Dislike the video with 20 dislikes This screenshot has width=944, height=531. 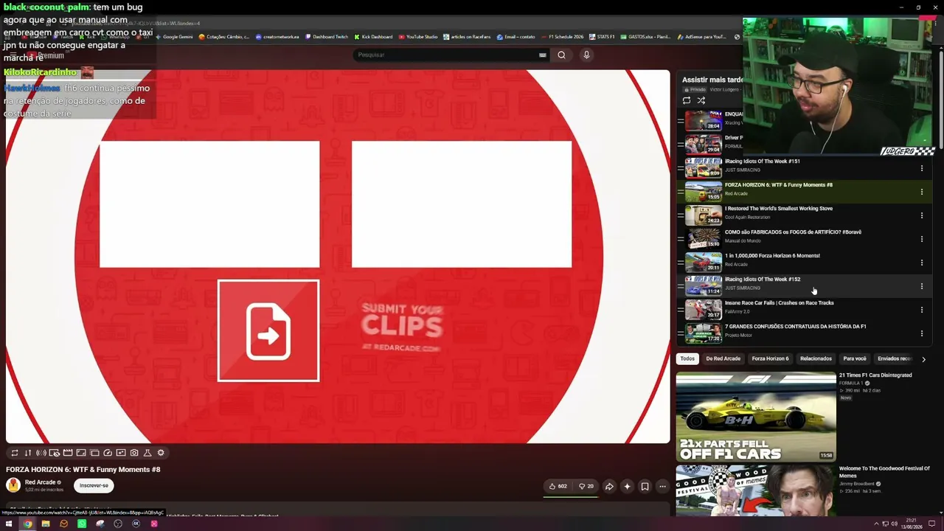pyautogui.click(x=586, y=487)
